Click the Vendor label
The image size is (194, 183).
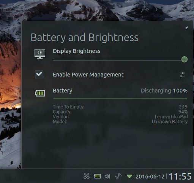click(61, 117)
